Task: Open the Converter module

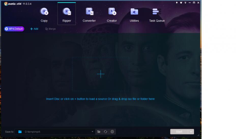Action: pyautogui.click(x=89, y=15)
